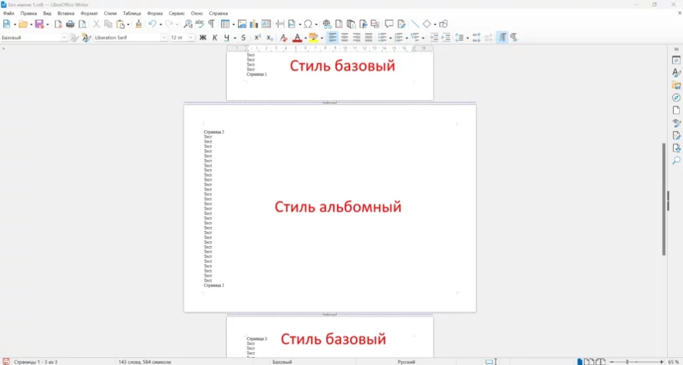
Task: Open the Таблица menu
Action: click(x=132, y=13)
